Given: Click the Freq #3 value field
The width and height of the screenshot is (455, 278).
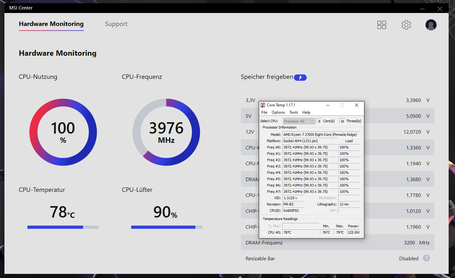Looking at the screenshot, I should point(310,166).
